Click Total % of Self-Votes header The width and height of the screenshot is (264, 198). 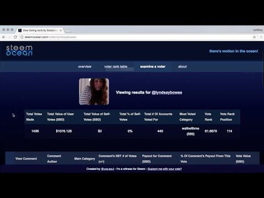coord(130,117)
